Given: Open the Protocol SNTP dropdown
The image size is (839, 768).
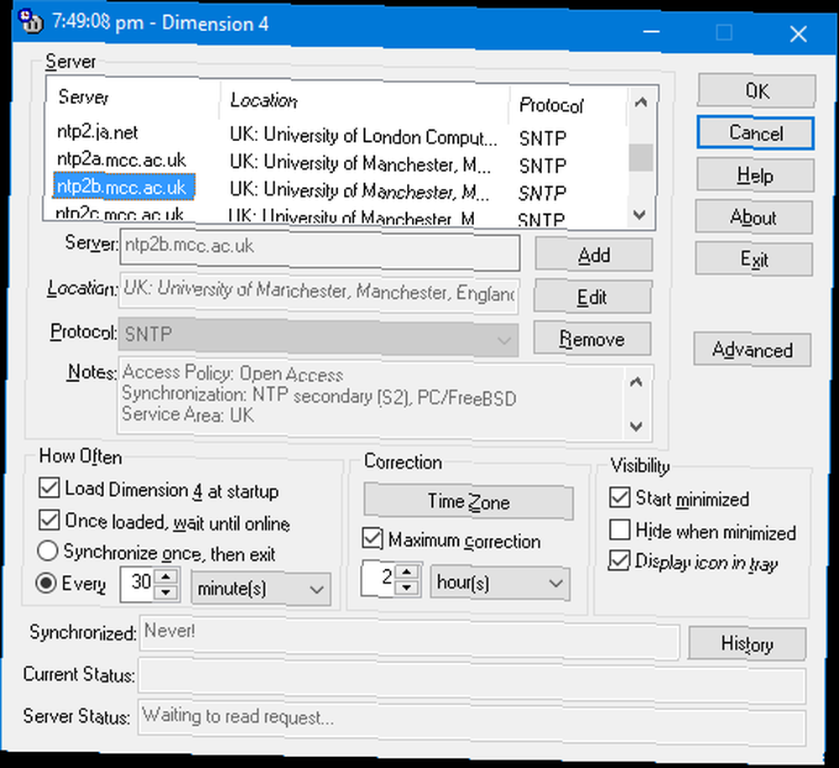Looking at the screenshot, I should point(318,337).
